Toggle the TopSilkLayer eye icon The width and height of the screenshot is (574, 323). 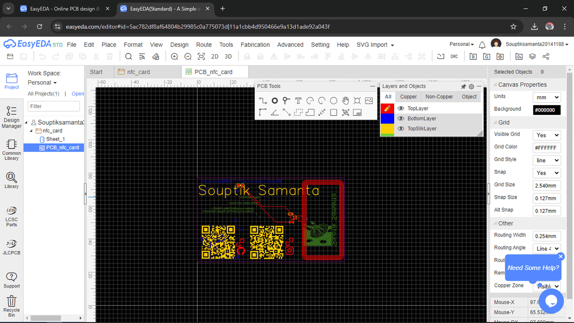pyautogui.click(x=401, y=129)
